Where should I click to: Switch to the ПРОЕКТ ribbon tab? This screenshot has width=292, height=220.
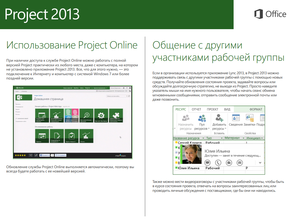(x=212, y=109)
